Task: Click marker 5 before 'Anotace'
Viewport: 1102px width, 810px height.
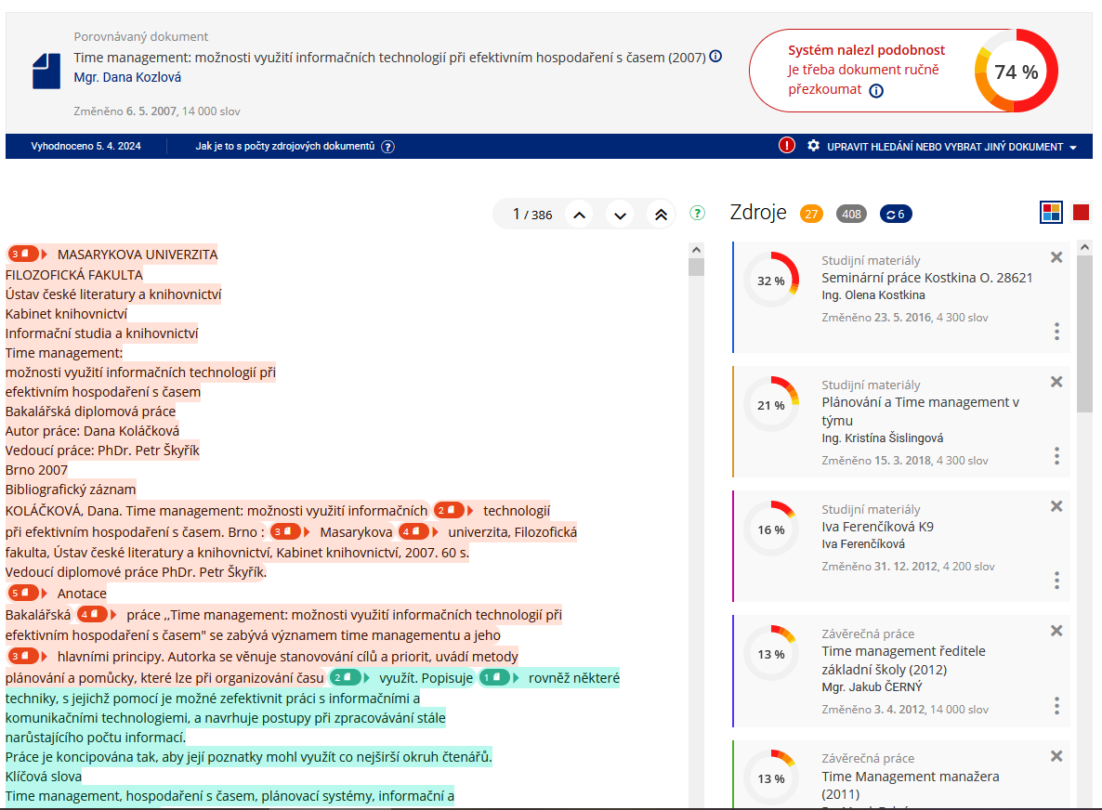Action: [x=27, y=593]
